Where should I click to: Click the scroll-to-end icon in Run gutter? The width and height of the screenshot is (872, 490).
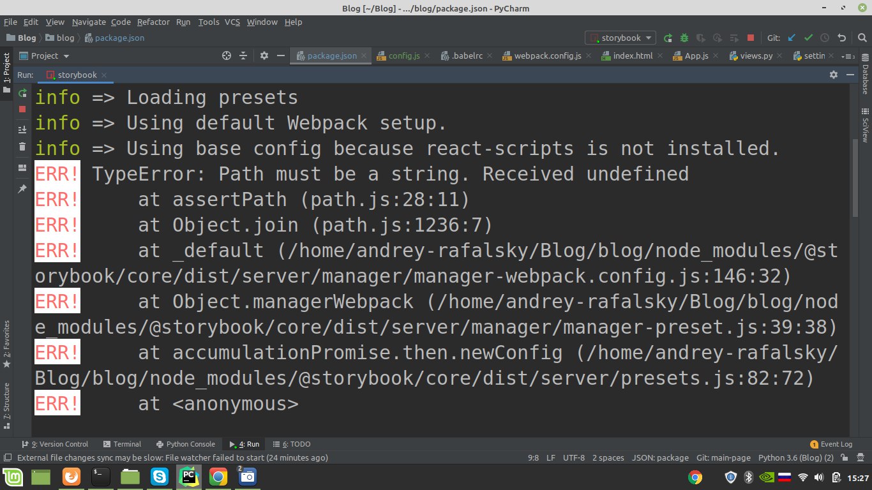22,130
